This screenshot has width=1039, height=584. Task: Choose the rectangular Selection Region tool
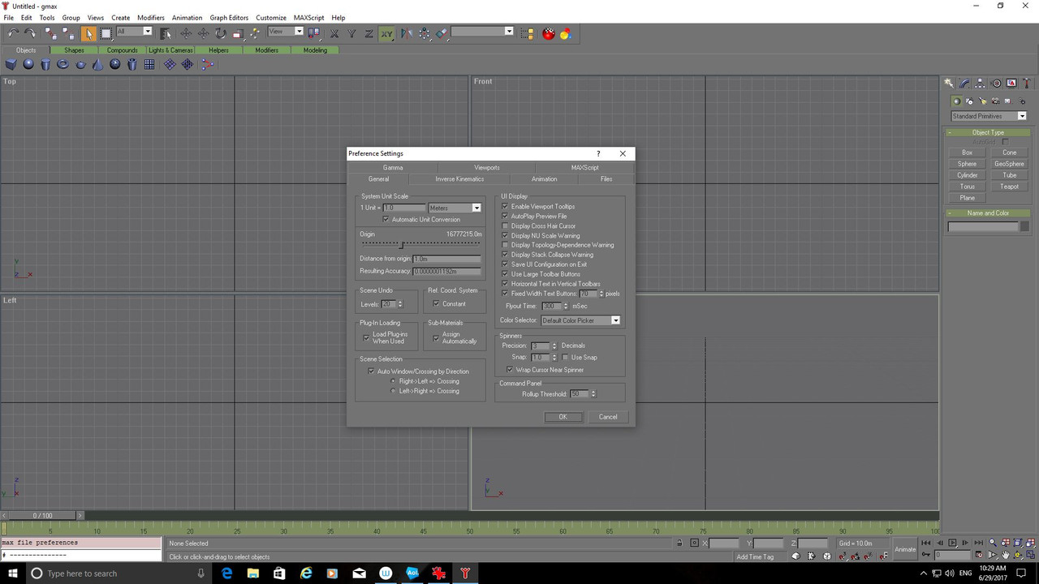click(x=106, y=33)
